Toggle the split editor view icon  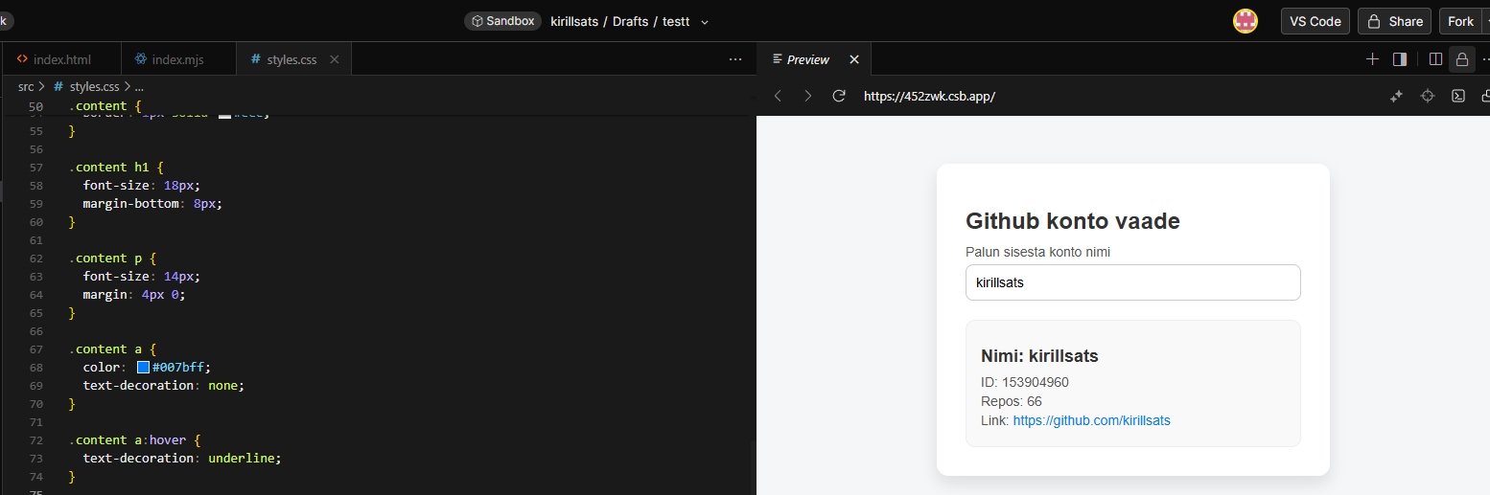coord(1435,59)
